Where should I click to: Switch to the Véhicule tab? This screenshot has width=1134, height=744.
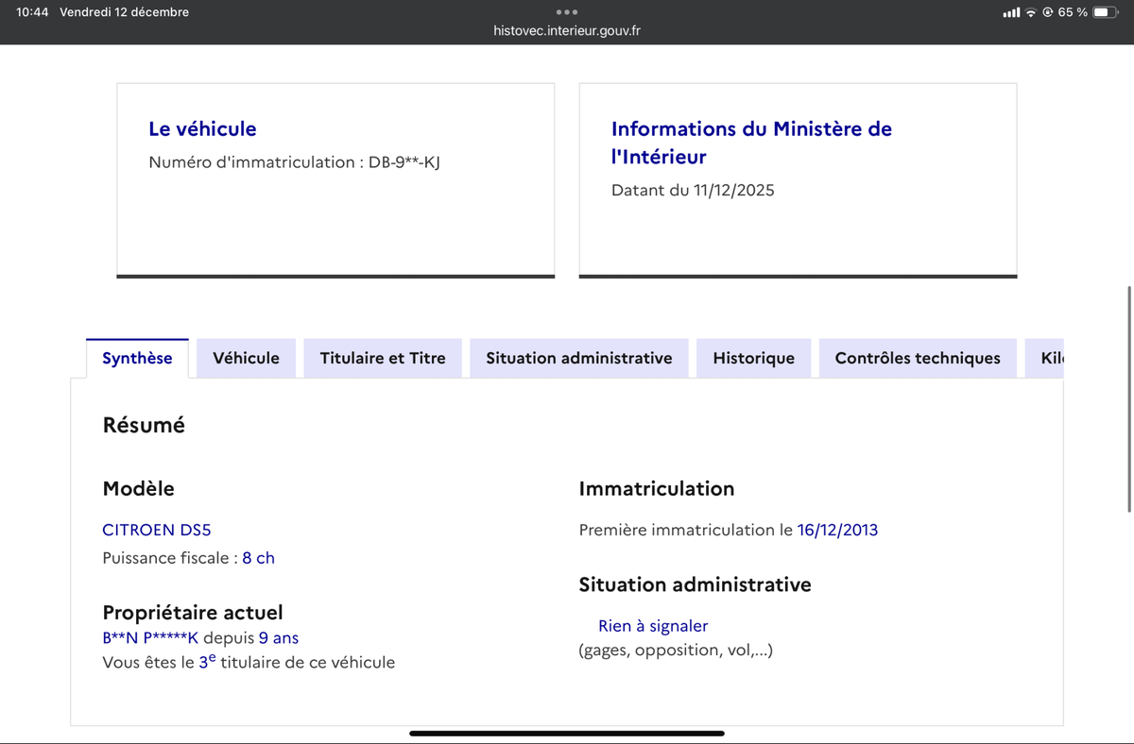click(246, 358)
